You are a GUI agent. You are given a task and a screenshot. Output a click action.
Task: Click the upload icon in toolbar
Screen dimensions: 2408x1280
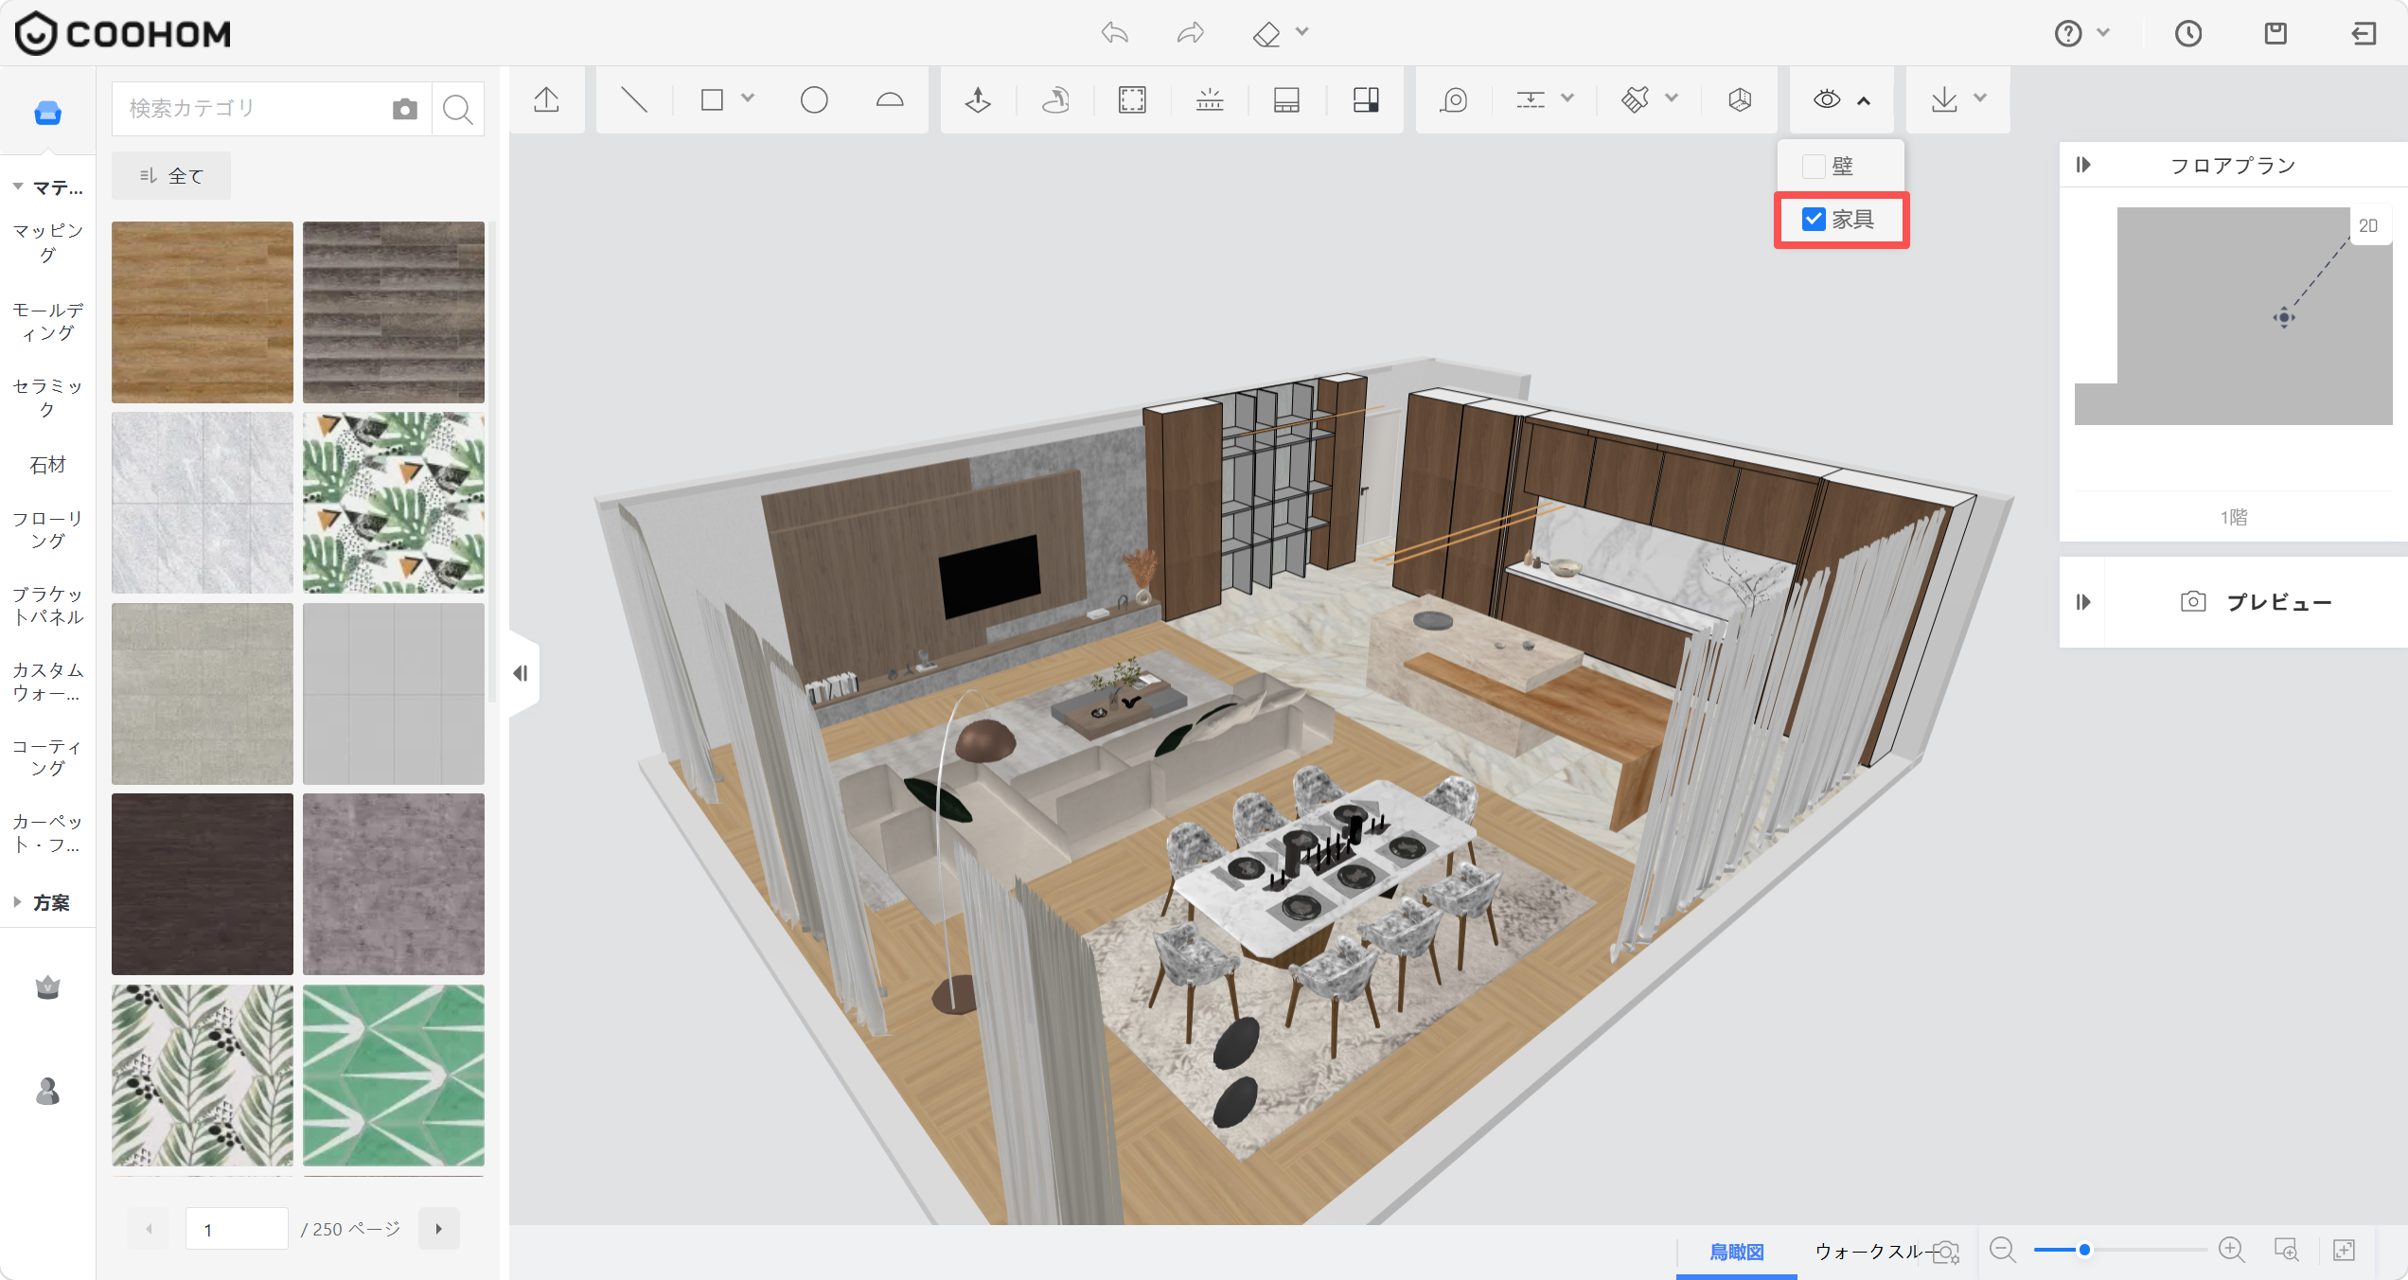pos(547,99)
